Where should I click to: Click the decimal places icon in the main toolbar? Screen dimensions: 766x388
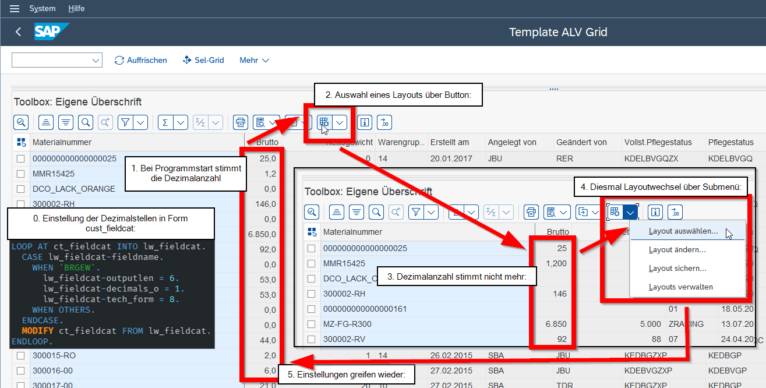pyautogui.click(x=384, y=122)
